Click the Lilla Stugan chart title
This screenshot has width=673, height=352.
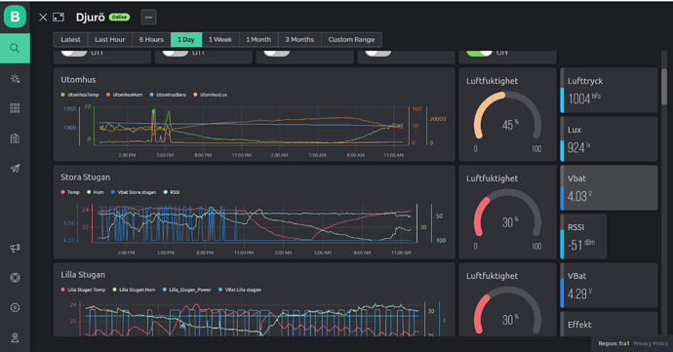coord(83,275)
